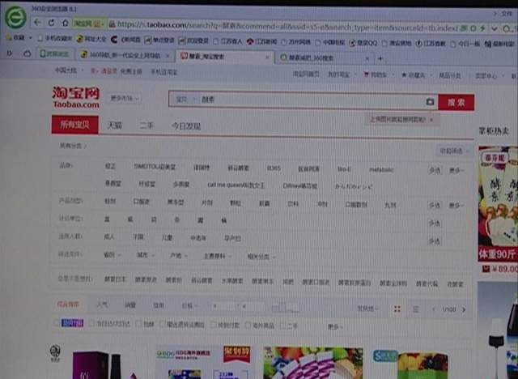Select the 今日发现 tab

(185, 126)
